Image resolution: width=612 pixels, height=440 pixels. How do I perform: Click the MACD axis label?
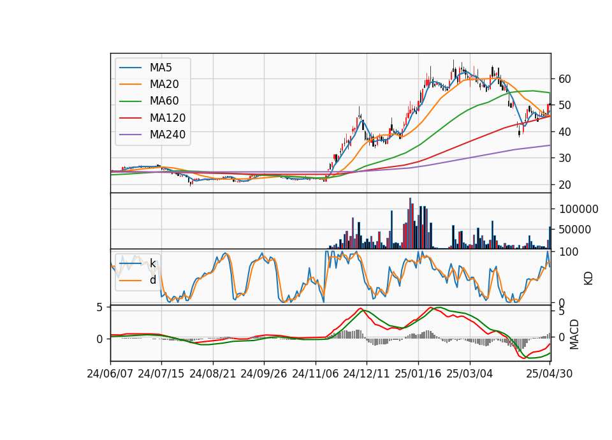coord(574,335)
